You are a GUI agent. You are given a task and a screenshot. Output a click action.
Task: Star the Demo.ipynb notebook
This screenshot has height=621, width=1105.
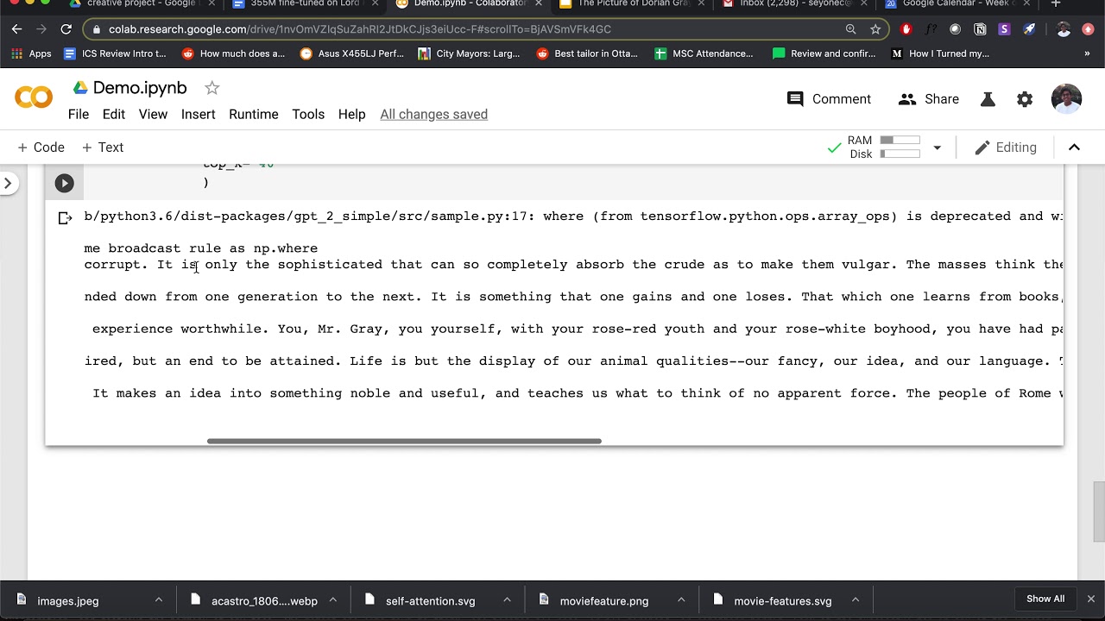212,88
